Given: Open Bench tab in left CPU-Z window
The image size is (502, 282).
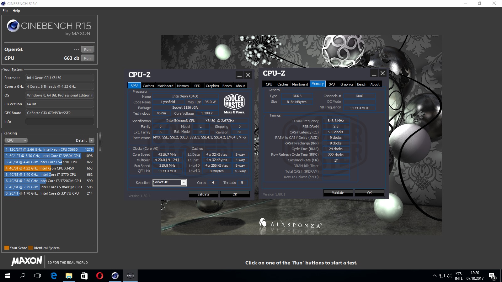Looking at the screenshot, I should pos(227,86).
